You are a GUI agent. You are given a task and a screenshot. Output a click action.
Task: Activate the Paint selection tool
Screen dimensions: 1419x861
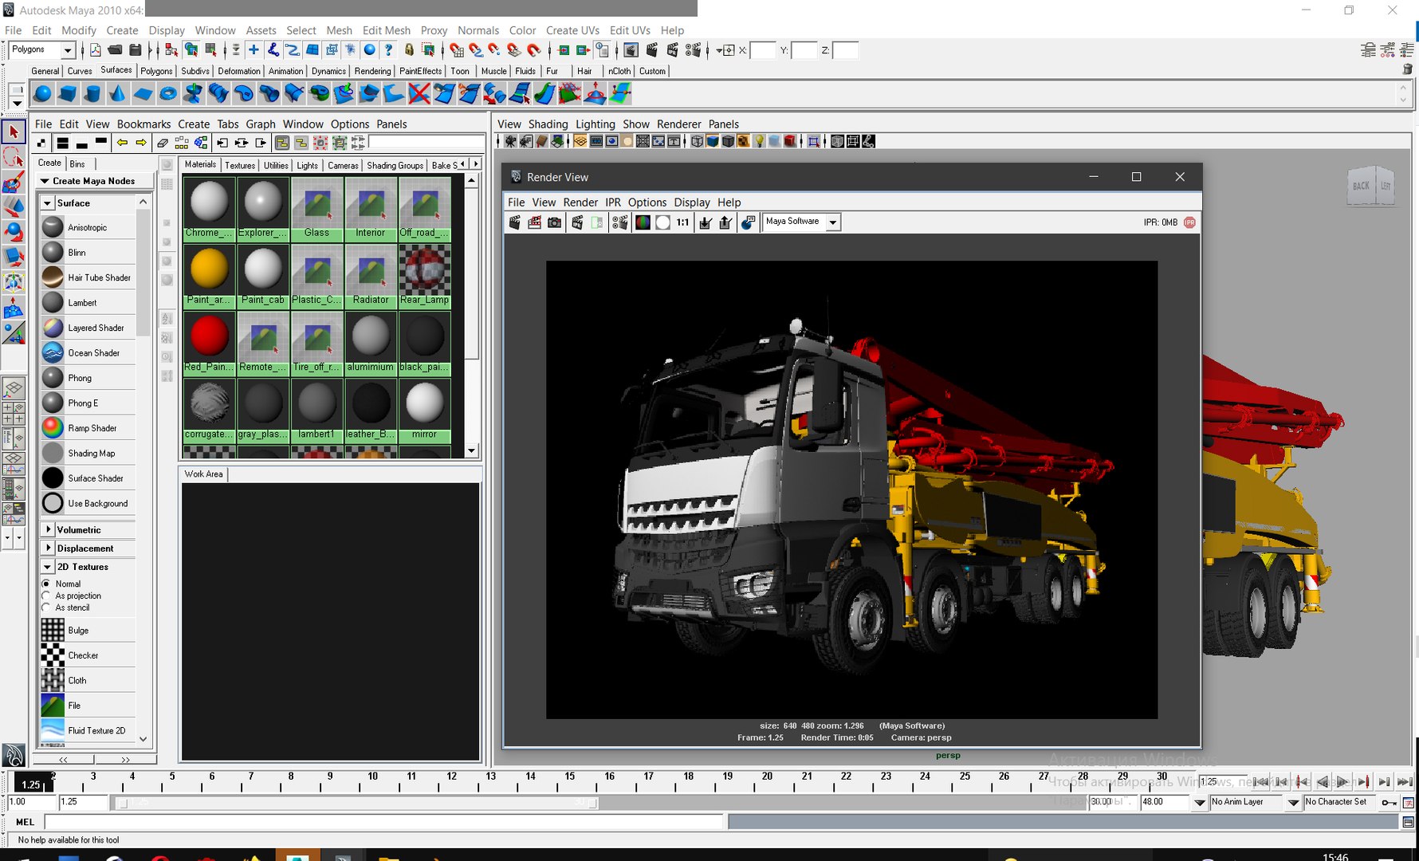14,183
